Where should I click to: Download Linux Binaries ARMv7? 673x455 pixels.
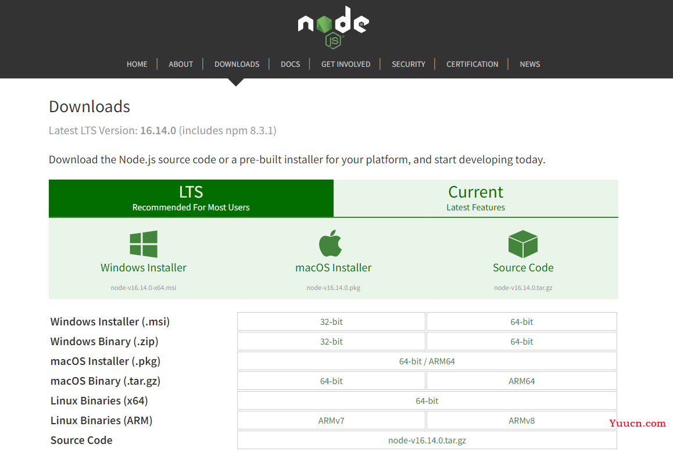[x=331, y=420]
